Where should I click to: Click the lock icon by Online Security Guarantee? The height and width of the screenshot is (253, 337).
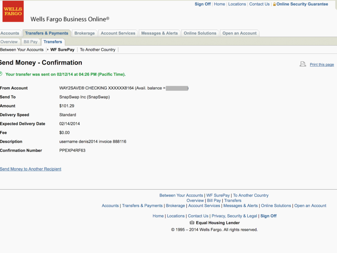pos(274,4)
